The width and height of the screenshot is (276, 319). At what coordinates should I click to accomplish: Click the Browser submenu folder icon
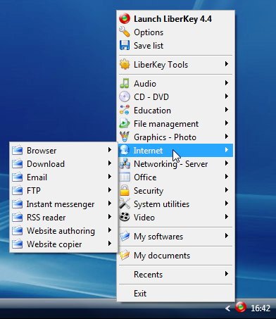18,150
